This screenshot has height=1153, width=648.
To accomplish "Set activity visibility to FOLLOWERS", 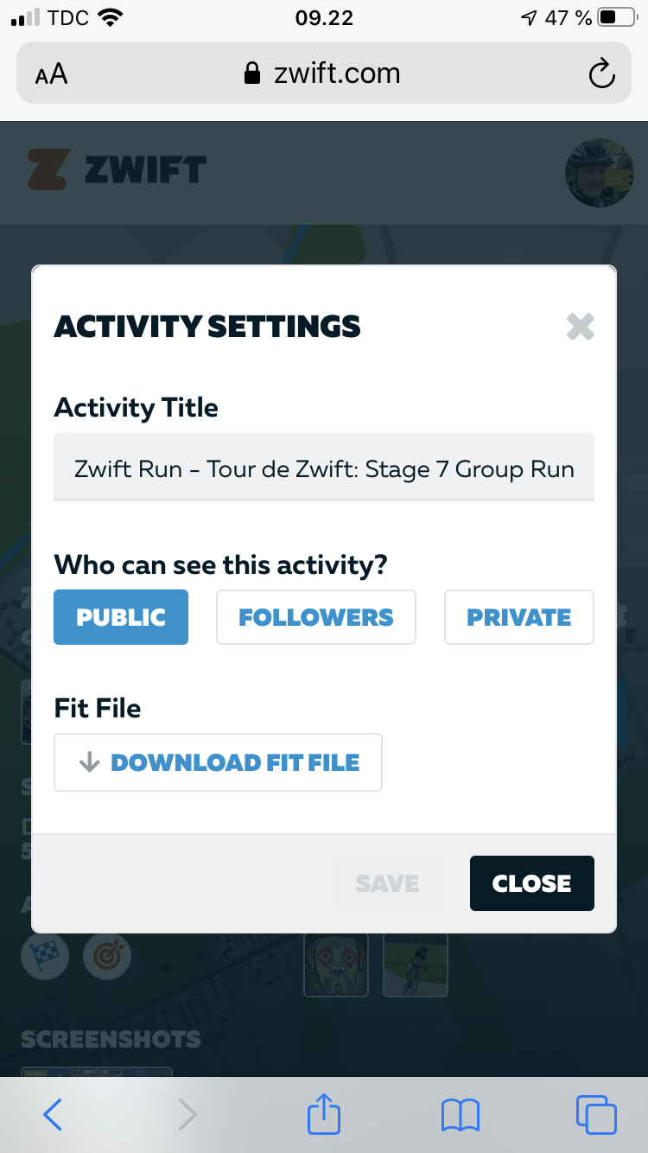I will pyautogui.click(x=315, y=617).
